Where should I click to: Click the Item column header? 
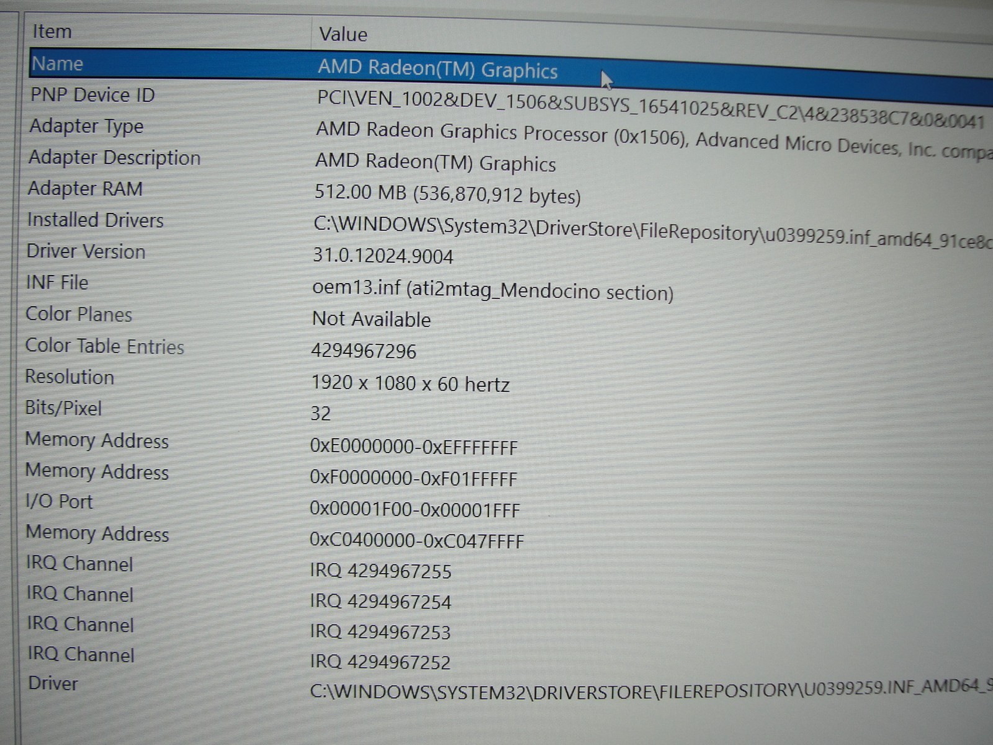[52, 31]
